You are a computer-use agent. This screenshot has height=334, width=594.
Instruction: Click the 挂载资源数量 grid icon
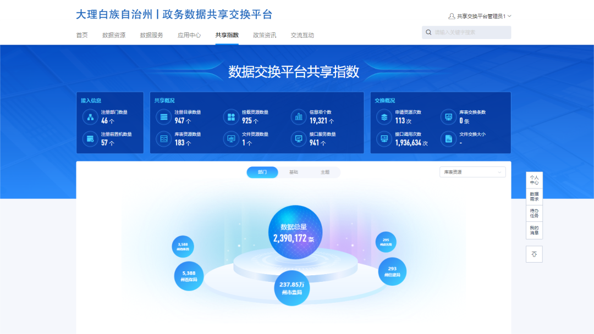pos(231,117)
